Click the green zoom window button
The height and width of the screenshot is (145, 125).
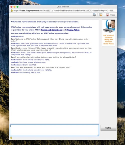click(x=17, y=7)
